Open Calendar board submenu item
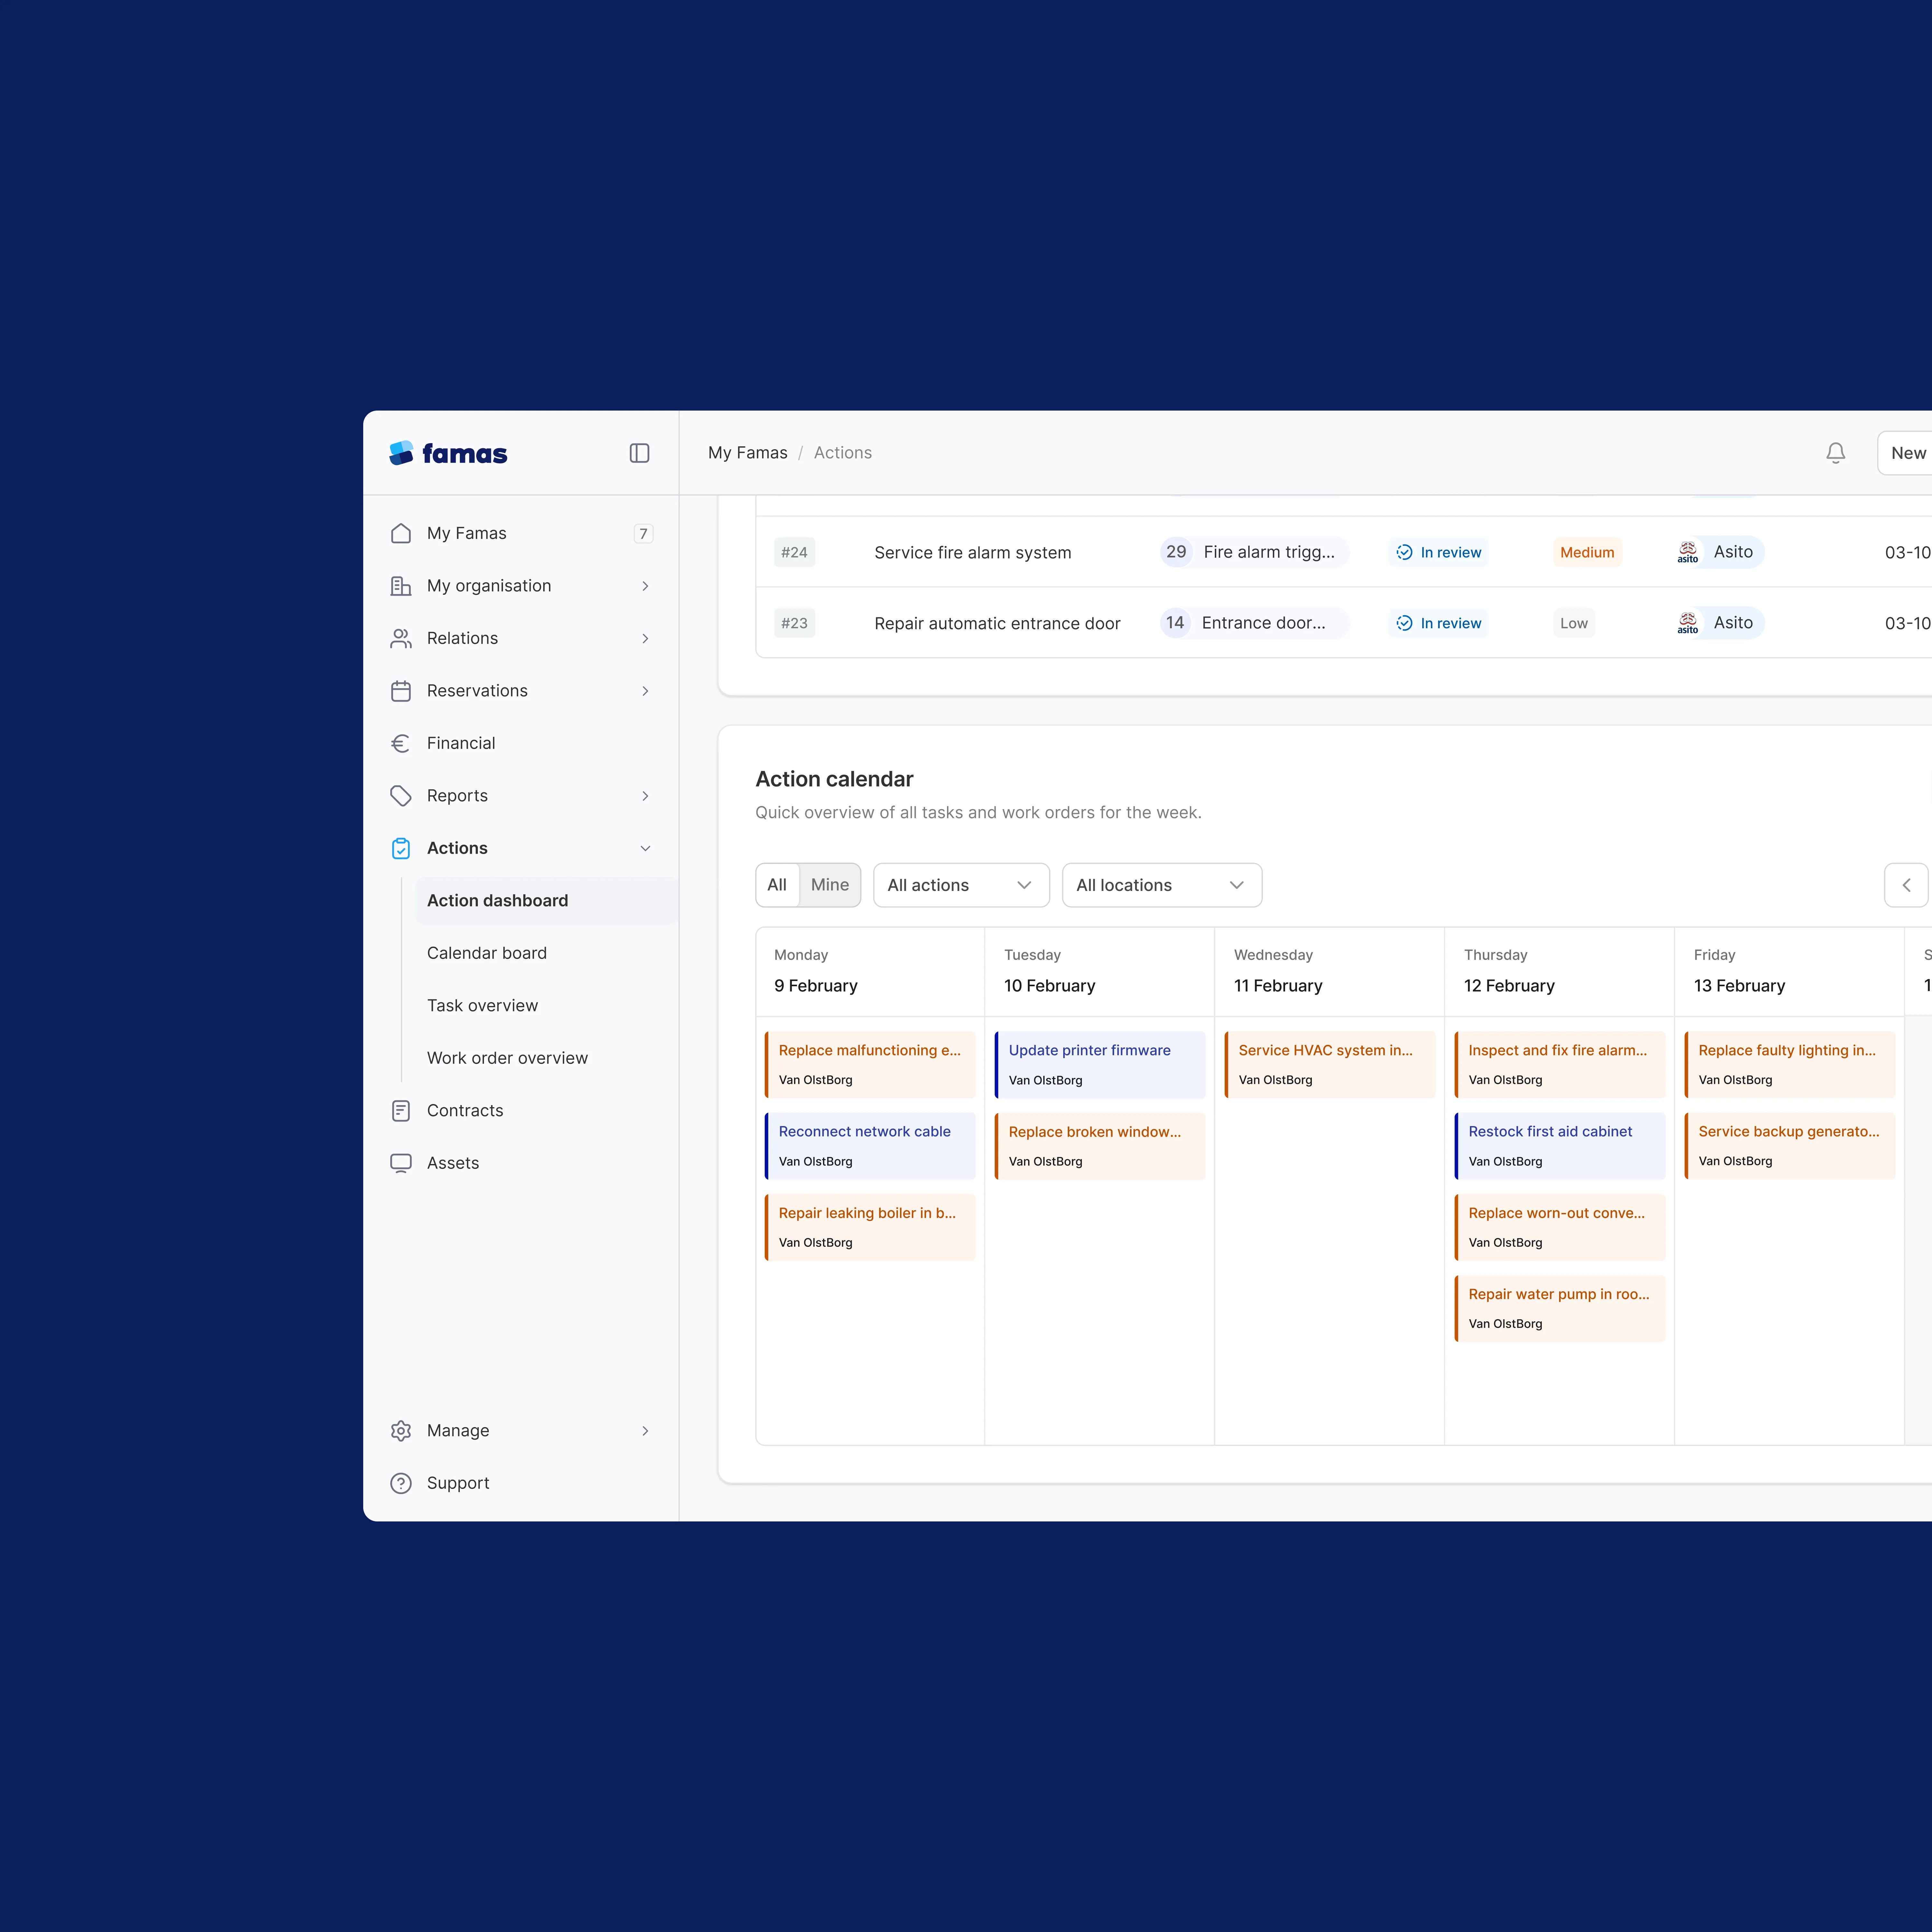This screenshot has height=1932, width=1932. tap(487, 953)
